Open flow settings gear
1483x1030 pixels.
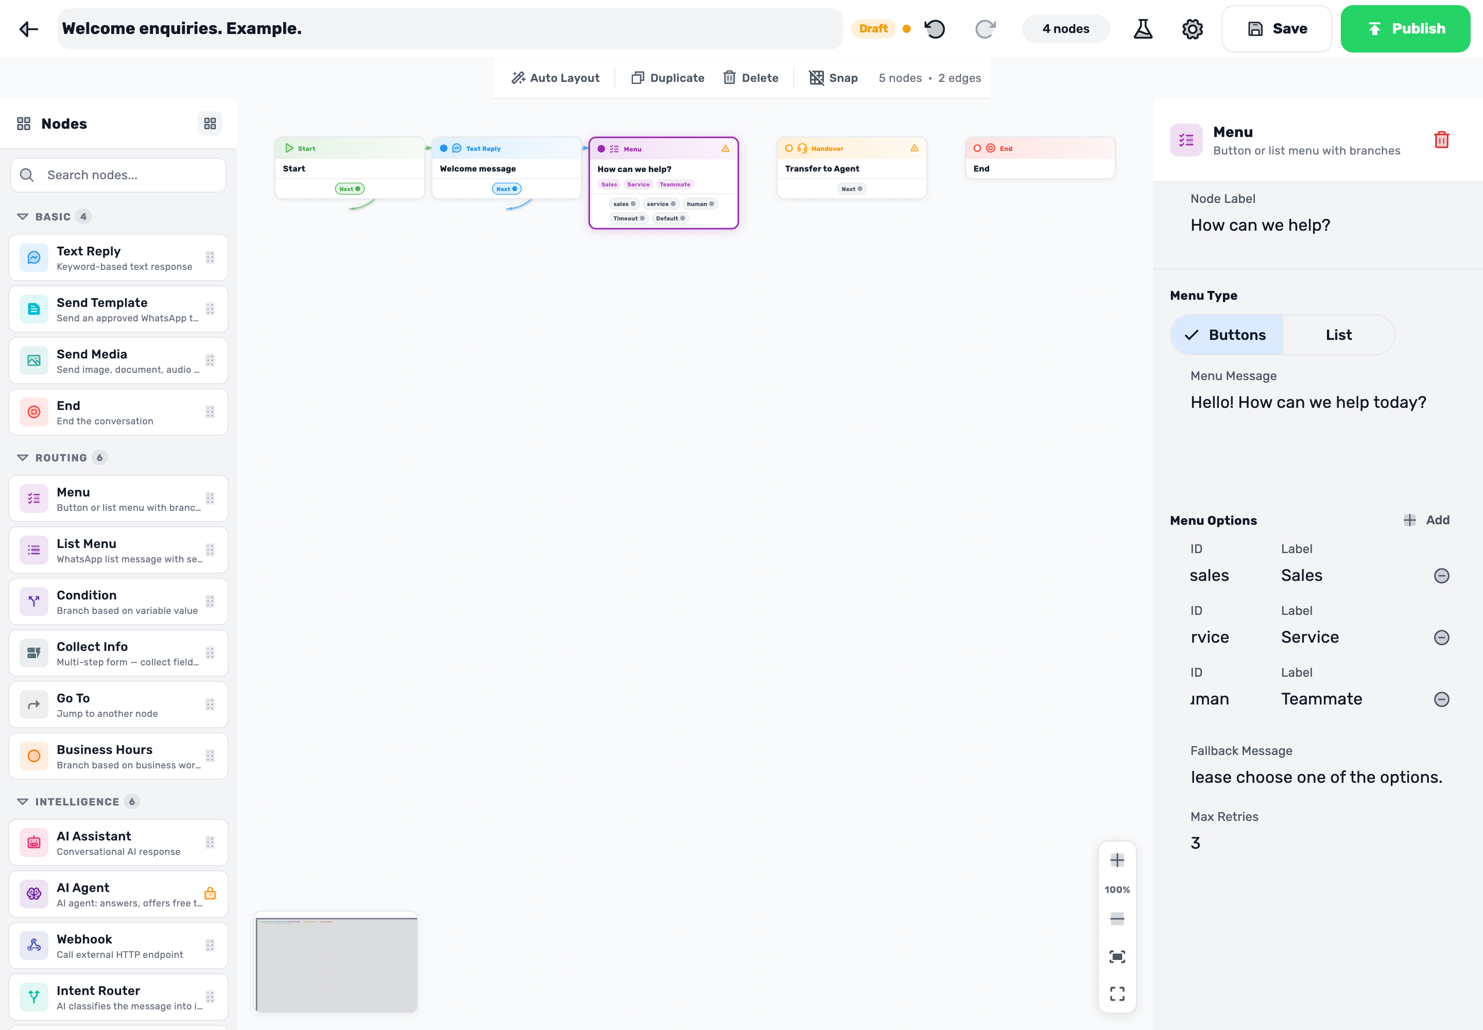[1192, 28]
